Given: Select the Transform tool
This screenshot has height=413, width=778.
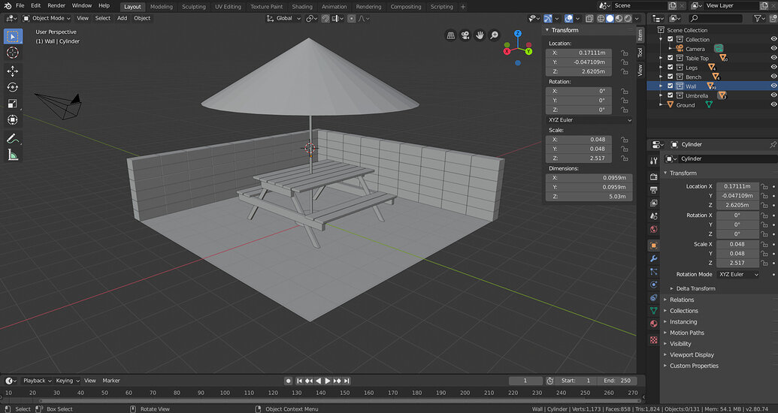Looking at the screenshot, I should [x=13, y=120].
